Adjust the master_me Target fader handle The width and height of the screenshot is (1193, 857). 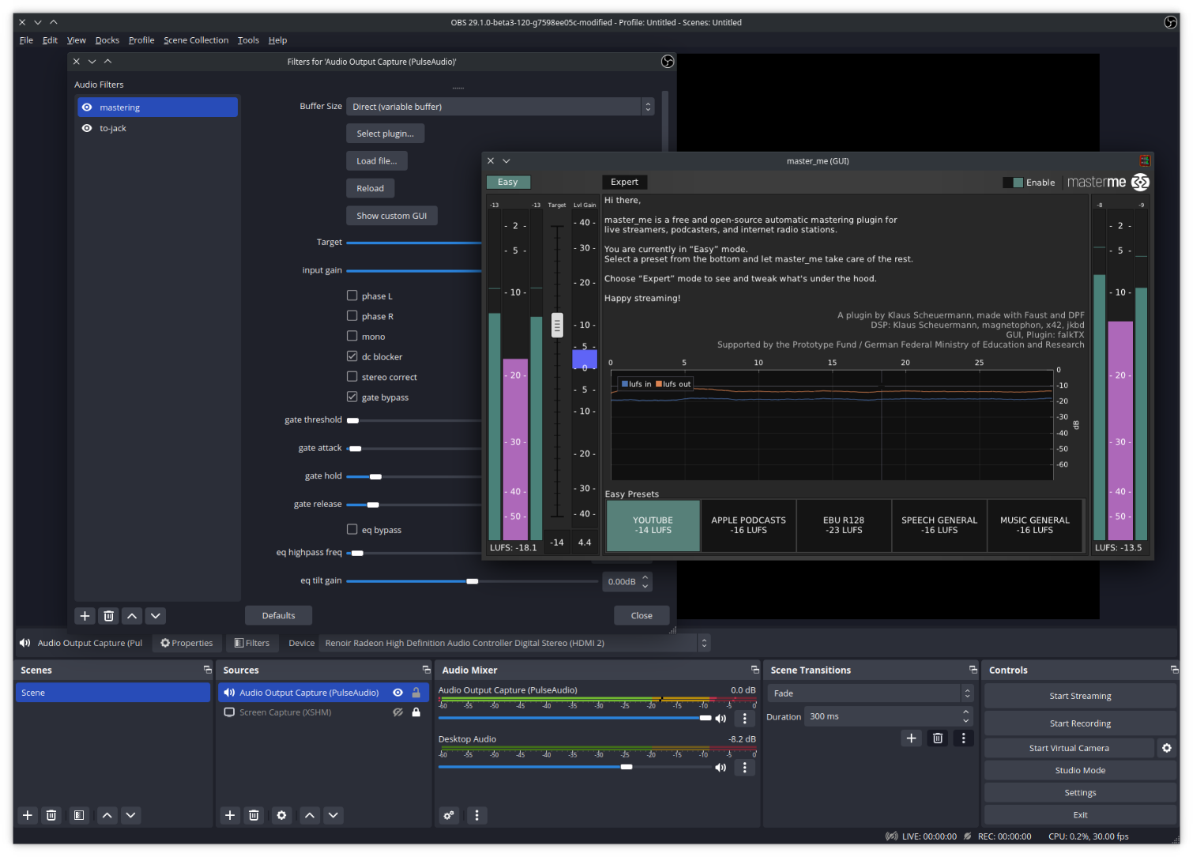tap(557, 325)
